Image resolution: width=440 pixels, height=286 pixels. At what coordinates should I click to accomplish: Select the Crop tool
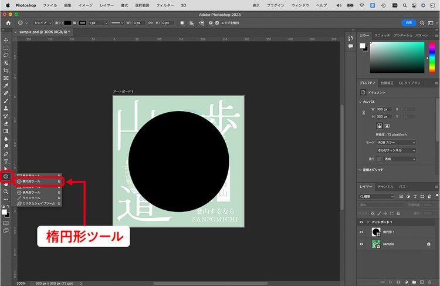(6, 70)
